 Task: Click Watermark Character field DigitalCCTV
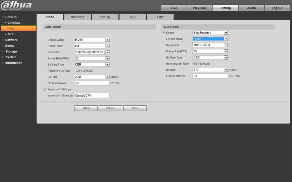click(x=92, y=95)
